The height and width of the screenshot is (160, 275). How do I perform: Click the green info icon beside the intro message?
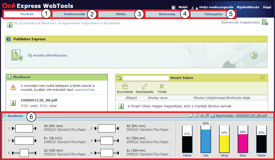9,24
